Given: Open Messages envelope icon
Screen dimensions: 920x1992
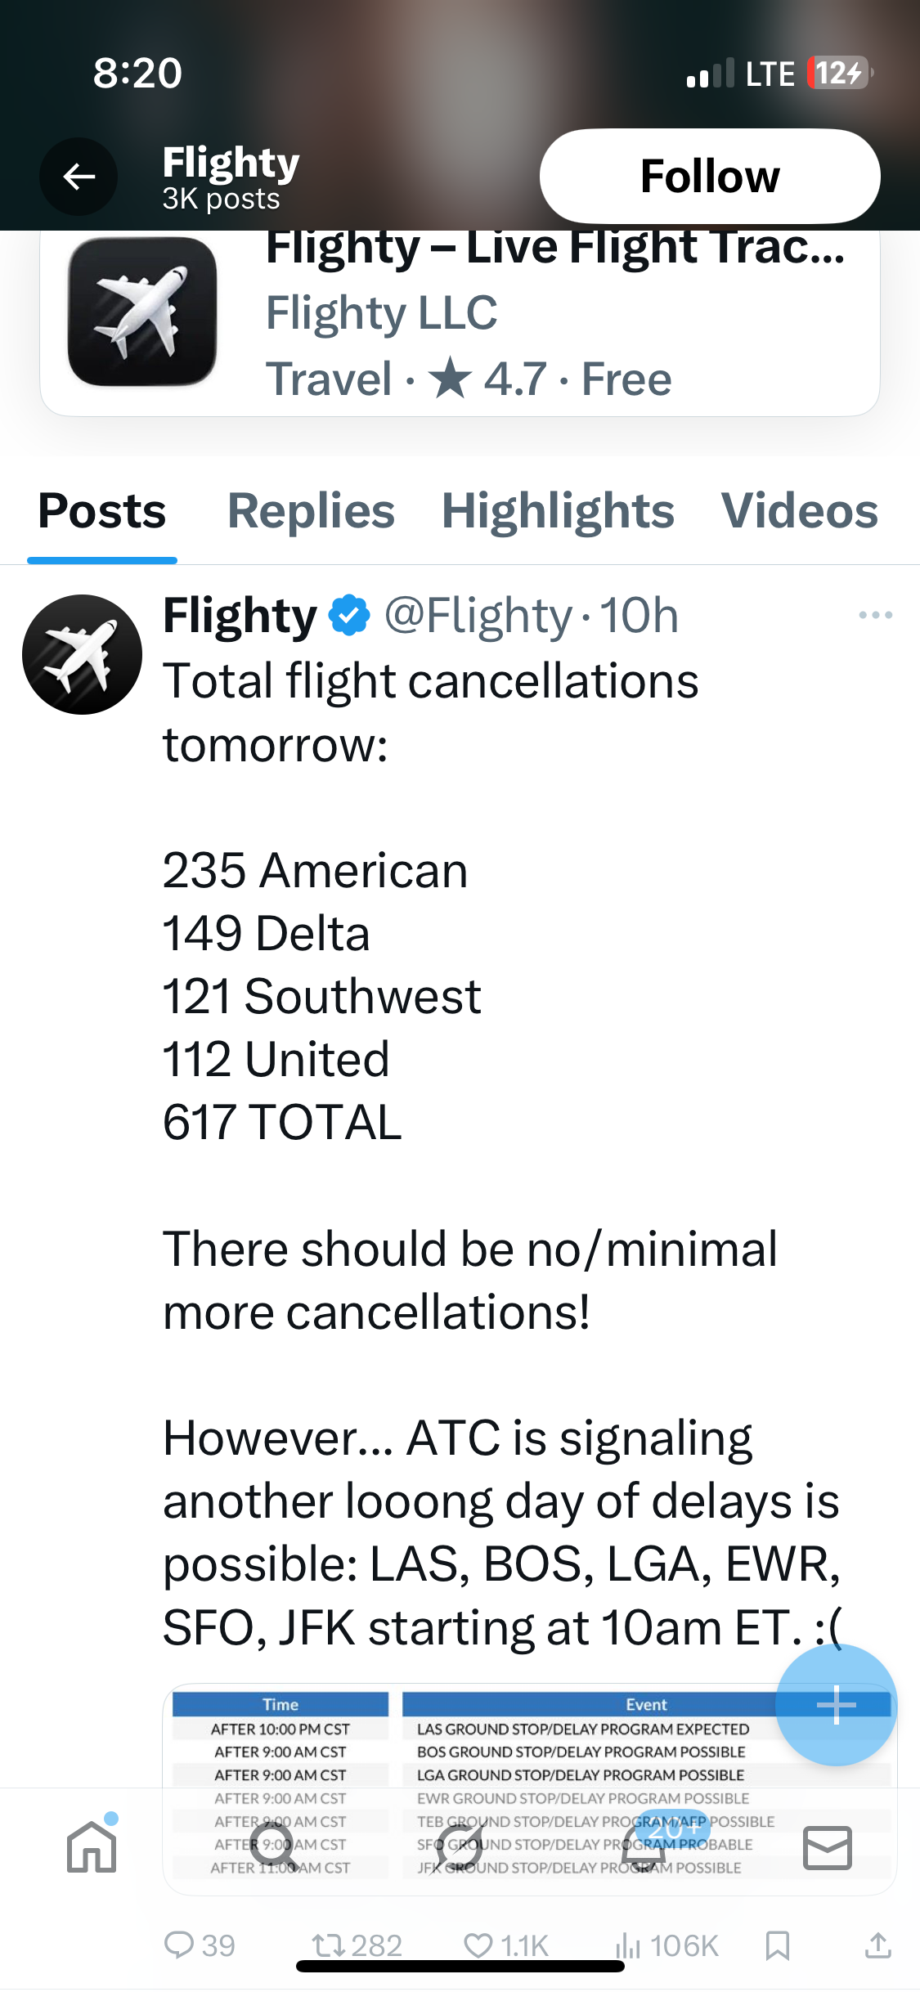Looking at the screenshot, I should click(x=827, y=1846).
